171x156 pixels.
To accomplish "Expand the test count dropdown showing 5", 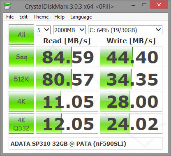I will (x=43, y=30).
